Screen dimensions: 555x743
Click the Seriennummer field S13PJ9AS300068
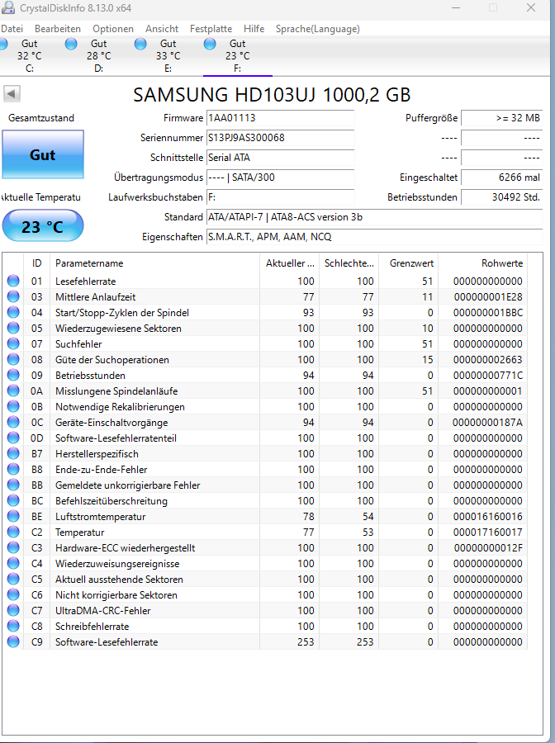[x=280, y=138]
